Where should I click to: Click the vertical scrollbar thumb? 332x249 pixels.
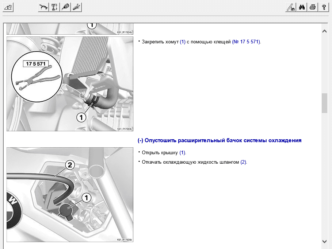(x=324, y=103)
